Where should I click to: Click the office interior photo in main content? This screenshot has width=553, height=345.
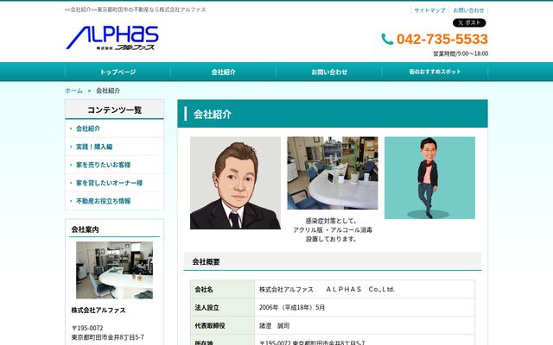[333, 173]
